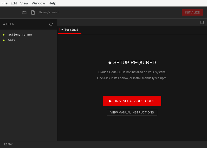The width and height of the screenshot is (207, 148).
Task: Click the SETUP REQUIRED heading
Action: click(132, 63)
